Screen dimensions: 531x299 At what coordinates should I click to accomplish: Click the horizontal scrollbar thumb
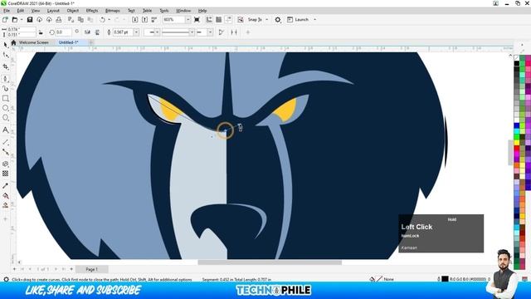[270, 262]
